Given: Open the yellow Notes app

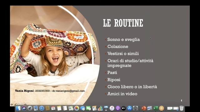Looking at the screenshot, I should [59, 108].
